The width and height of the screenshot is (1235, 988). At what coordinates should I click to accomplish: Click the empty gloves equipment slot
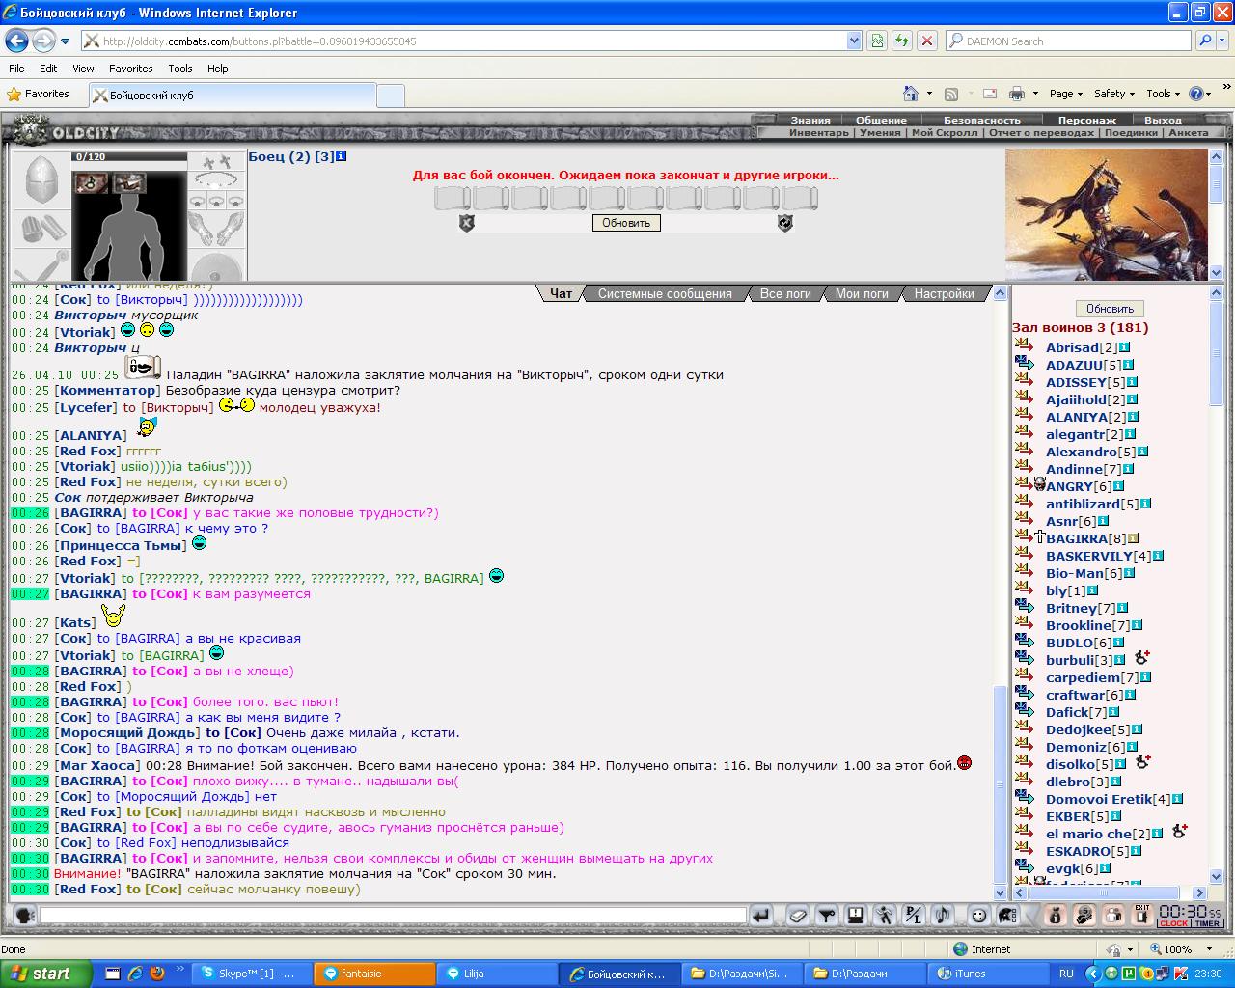217,232
